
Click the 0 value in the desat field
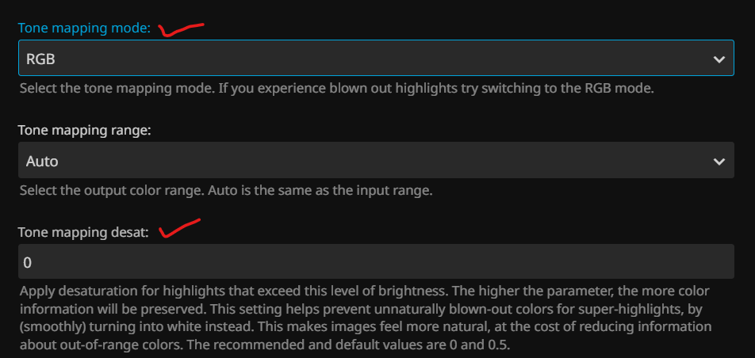click(28, 262)
